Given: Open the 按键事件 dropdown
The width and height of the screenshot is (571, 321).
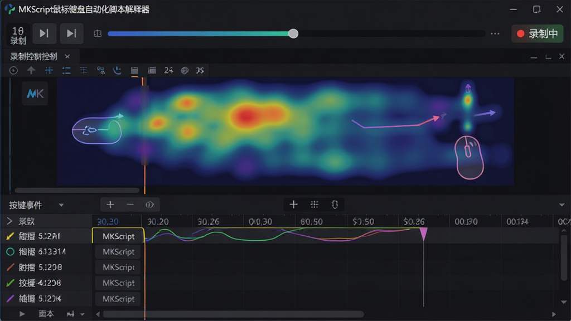Looking at the screenshot, I should [x=36, y=205].
